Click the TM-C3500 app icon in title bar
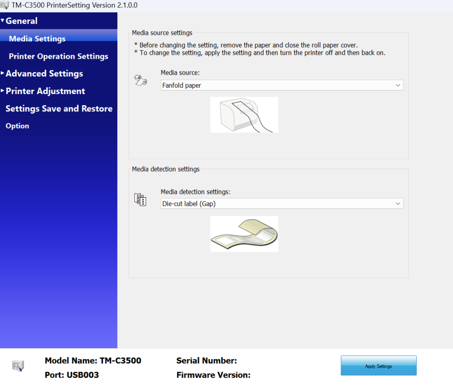The image size is (453, 389). [5, 6]
